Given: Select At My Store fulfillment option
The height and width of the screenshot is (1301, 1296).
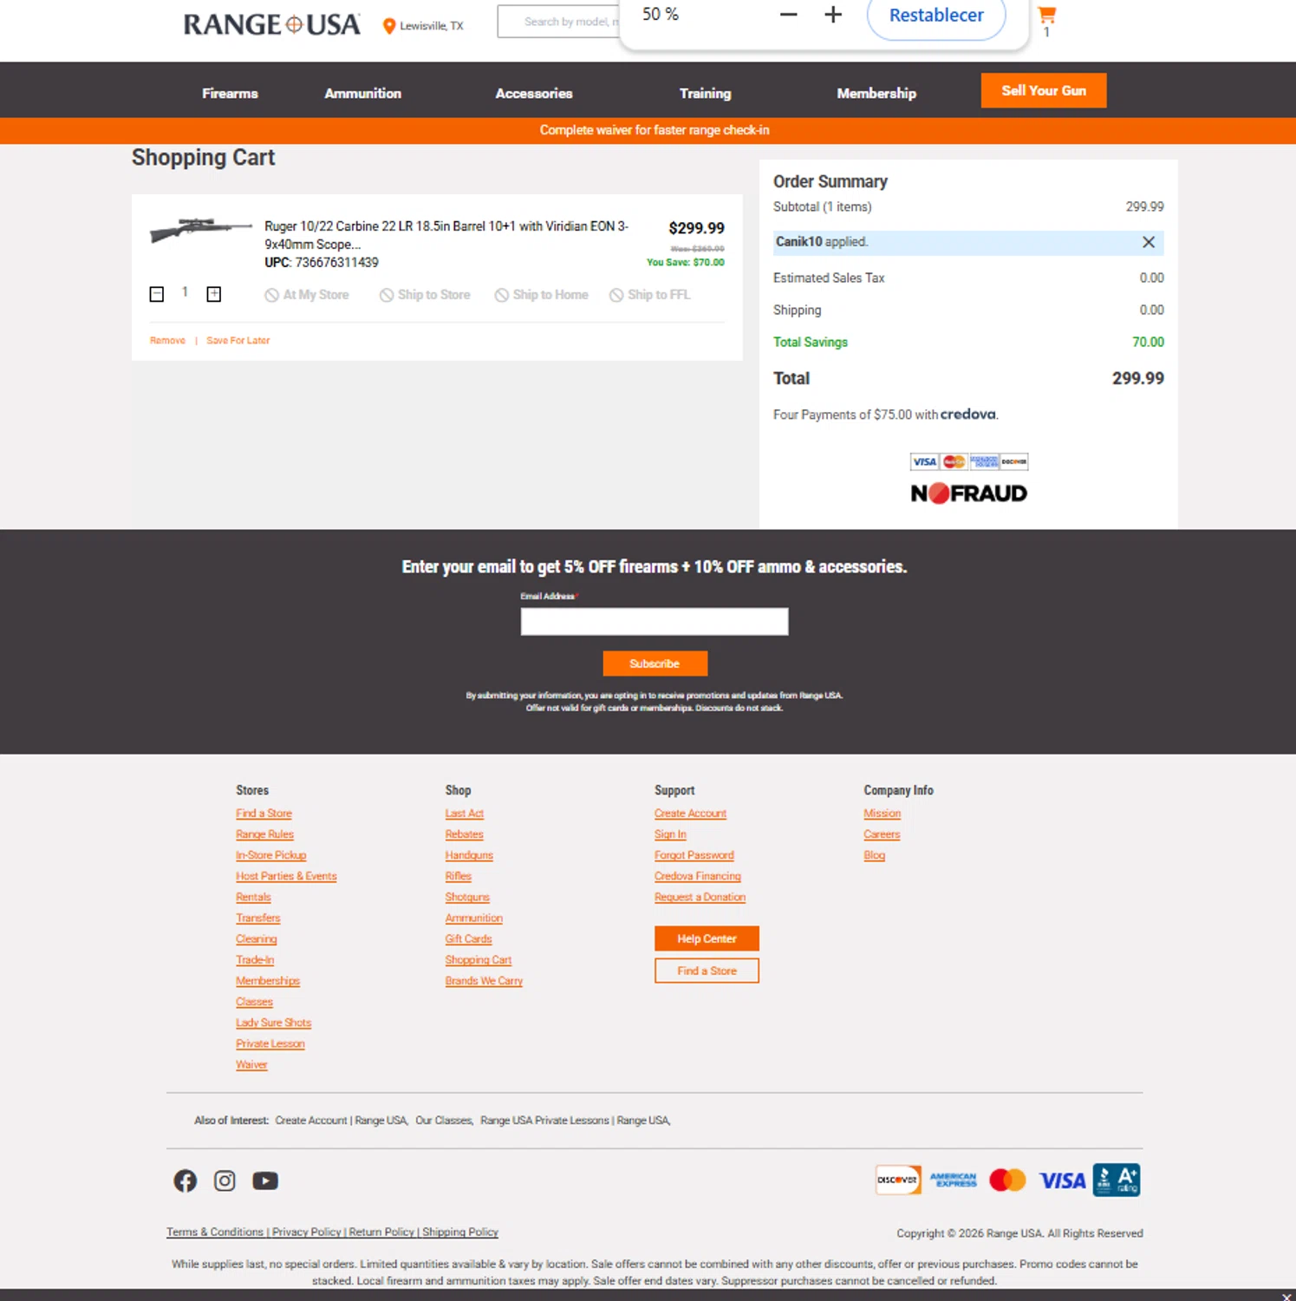Looking at the screenshot, I should point(307,295).
